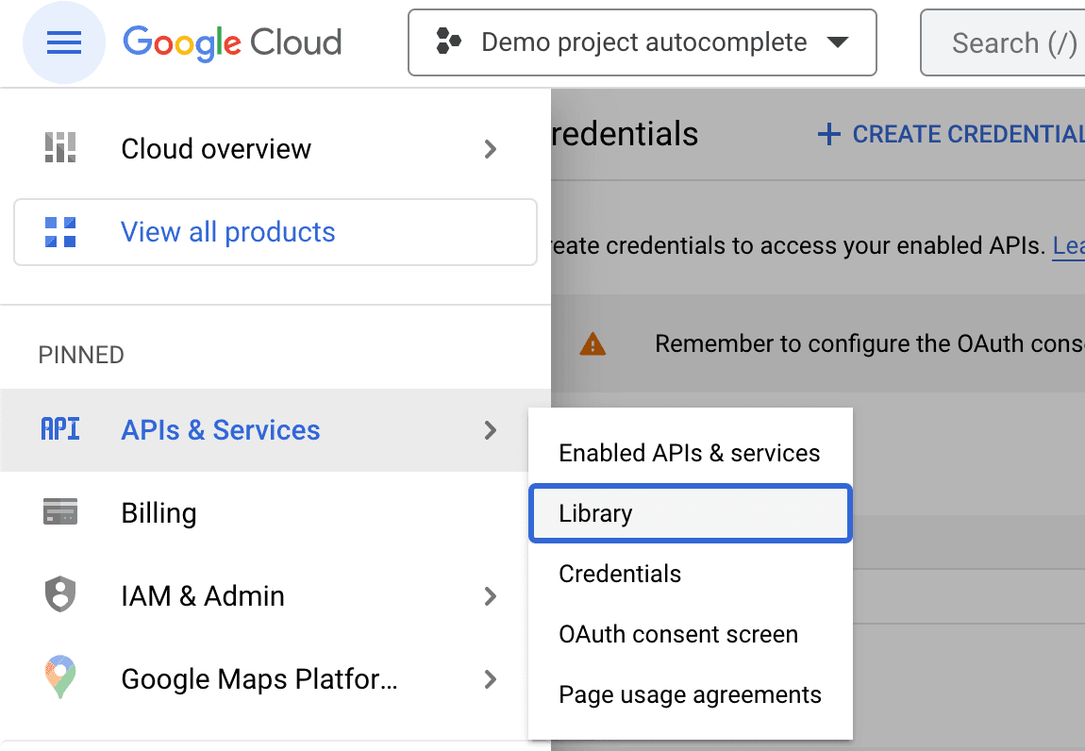Choose Enabled APIs & services entry
This screenshot has width=1085, height=751.
[x=690, y=454]
